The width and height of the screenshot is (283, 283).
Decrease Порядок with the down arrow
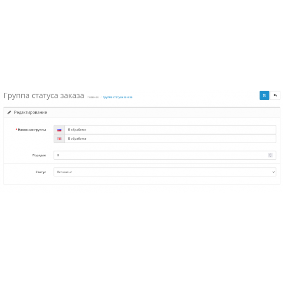pos(270,156)
